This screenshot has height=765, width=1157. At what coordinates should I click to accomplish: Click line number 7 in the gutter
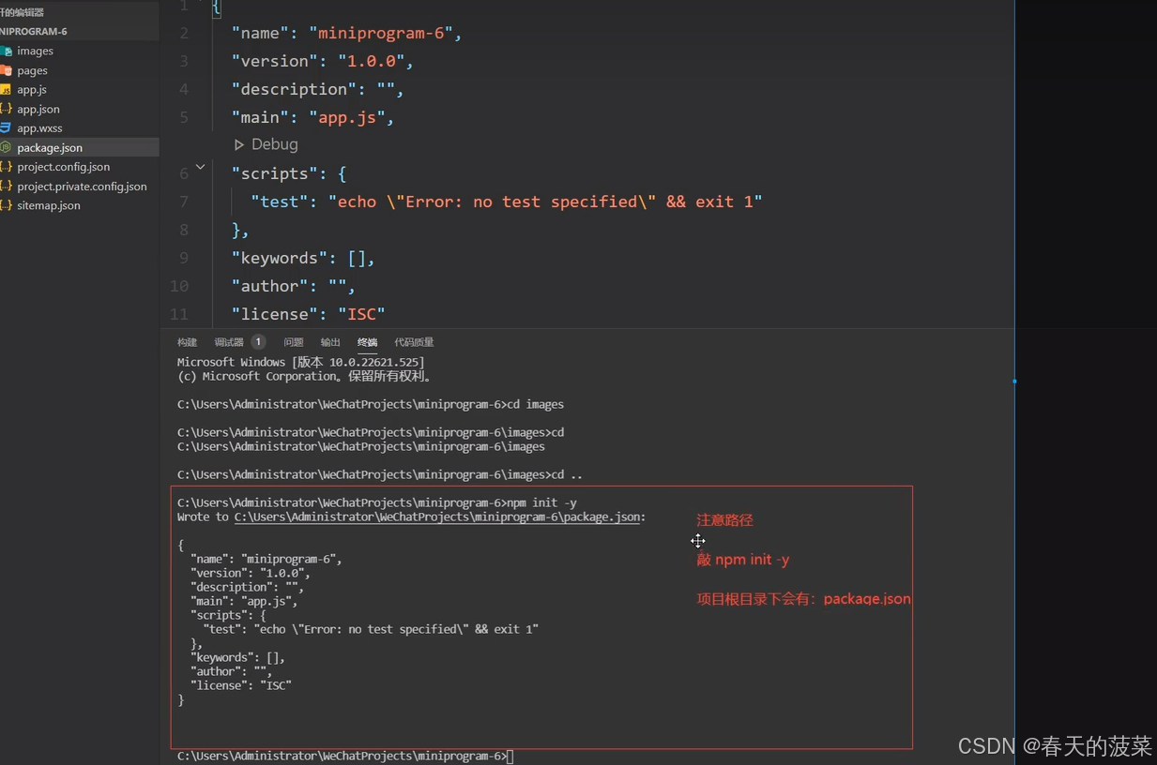pyautogui.click(x=184, y=202)
